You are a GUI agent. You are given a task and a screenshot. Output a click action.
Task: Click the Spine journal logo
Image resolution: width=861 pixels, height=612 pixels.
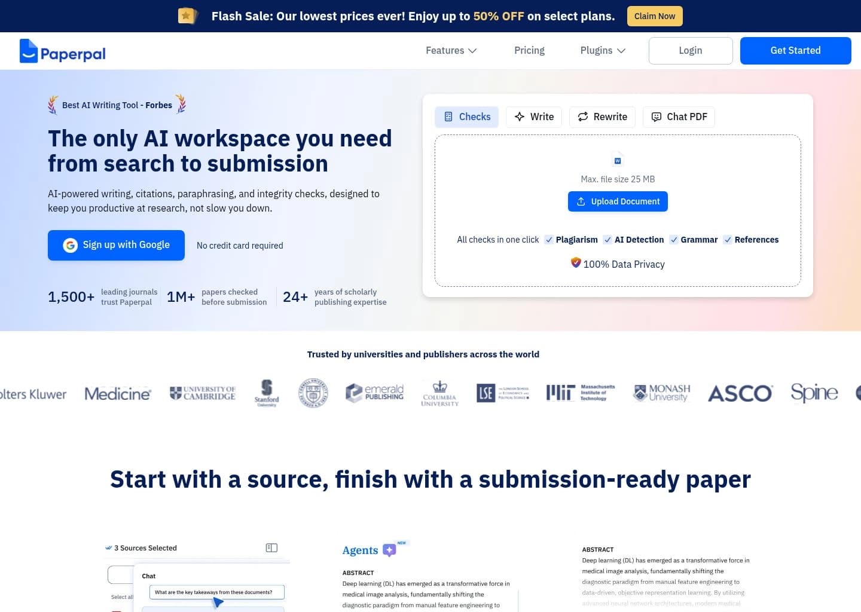coord(814,393)
